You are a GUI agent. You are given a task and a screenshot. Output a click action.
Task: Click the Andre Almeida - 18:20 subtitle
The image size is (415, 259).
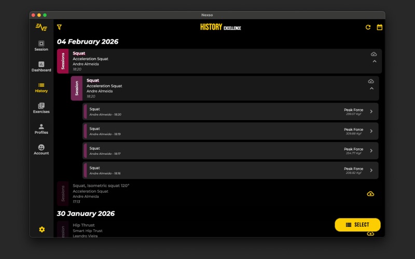(105, 114)
